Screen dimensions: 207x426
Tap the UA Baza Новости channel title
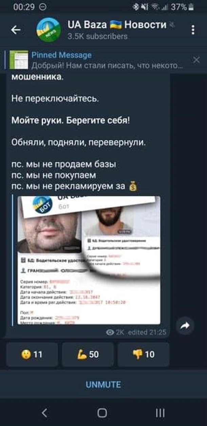117,24
